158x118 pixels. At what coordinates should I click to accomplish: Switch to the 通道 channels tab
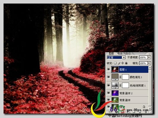[119, 53]
